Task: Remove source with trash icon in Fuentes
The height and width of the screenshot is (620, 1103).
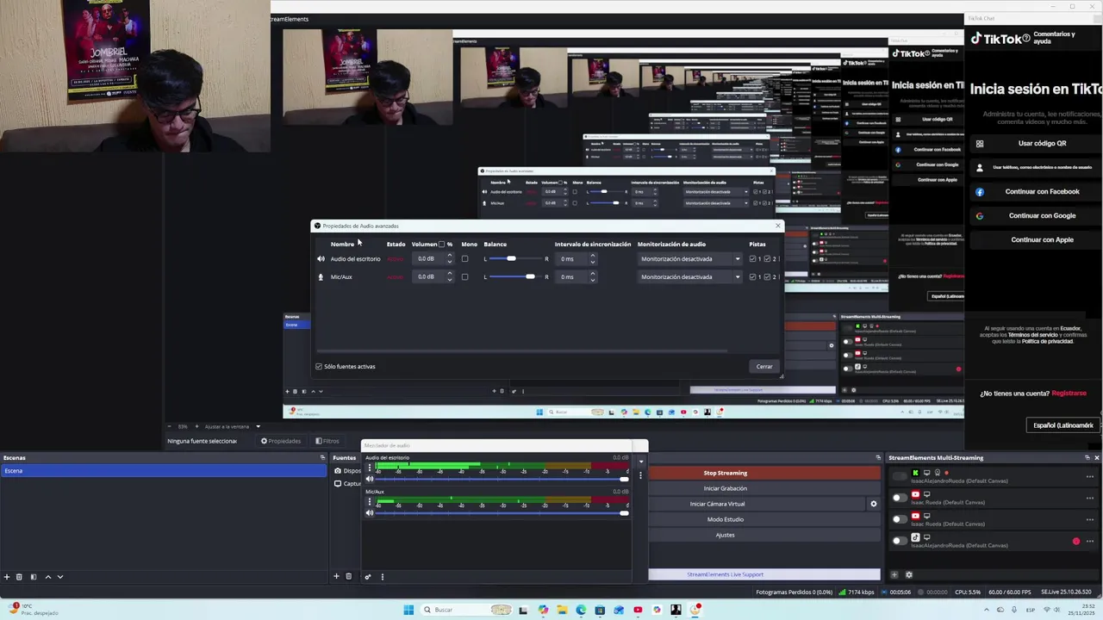Action: 348,576
